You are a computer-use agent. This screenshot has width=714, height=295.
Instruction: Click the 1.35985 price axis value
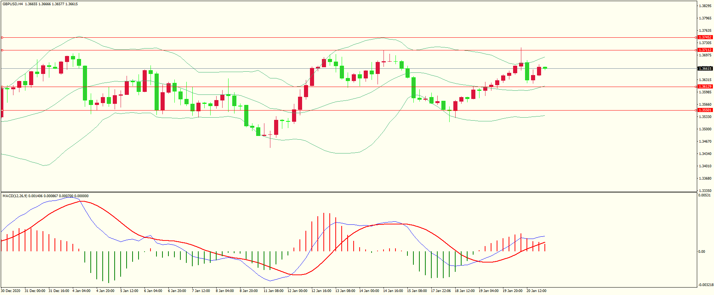pyautogui.click(x=705, y=92)
